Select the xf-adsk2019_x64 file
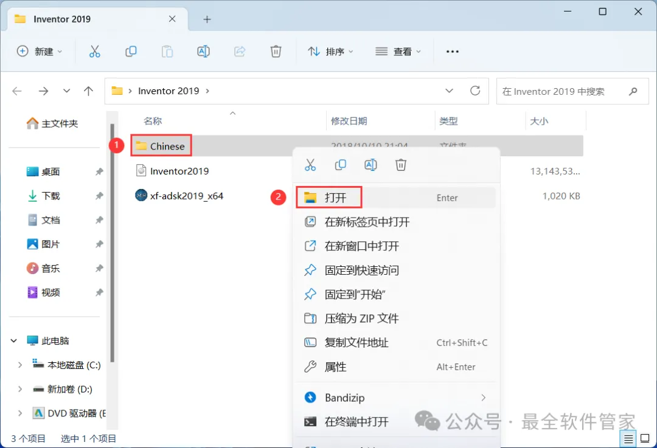657x448 pixels. 179,196
